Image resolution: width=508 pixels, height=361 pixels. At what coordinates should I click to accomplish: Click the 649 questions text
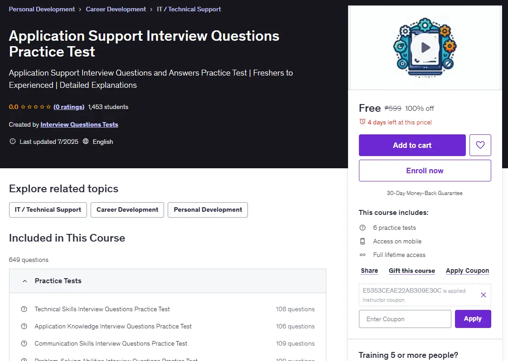[29, 260]
